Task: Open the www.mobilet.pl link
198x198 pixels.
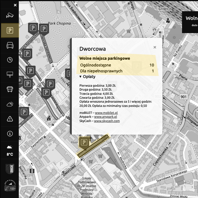Action: [106, 113]
